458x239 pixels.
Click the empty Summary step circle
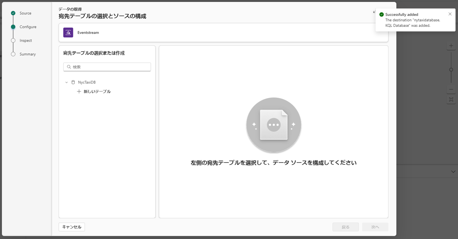(x=13, y=54)
